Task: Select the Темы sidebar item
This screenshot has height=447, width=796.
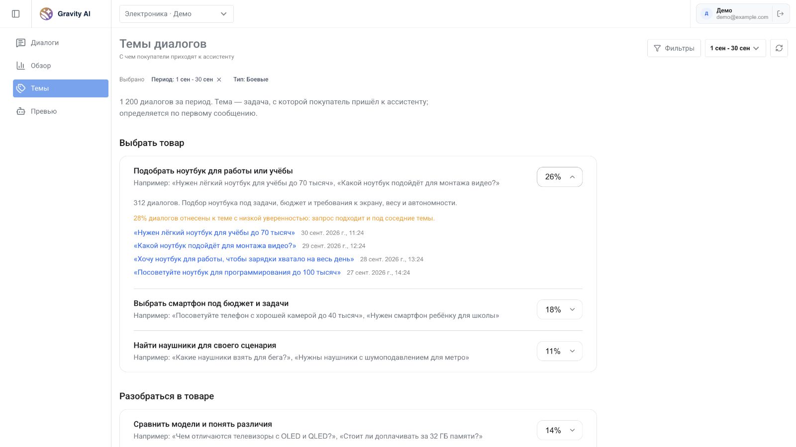Action: click(x=61, y=88)
